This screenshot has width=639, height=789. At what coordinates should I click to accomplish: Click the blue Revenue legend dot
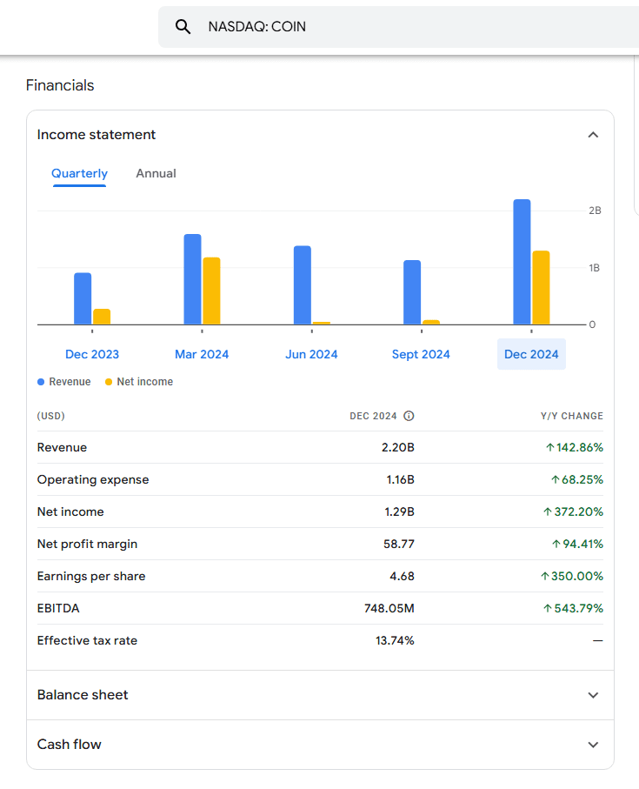(41, 382)
